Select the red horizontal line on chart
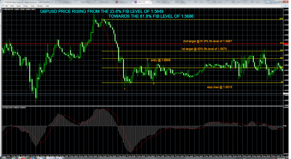The width and height of the screenshot is (291, 159). pyautogui.click(x=142, y=44)
